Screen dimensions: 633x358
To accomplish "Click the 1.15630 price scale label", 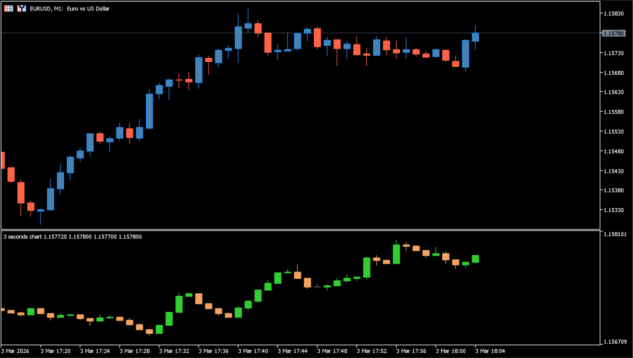I will tap(614, 92).
